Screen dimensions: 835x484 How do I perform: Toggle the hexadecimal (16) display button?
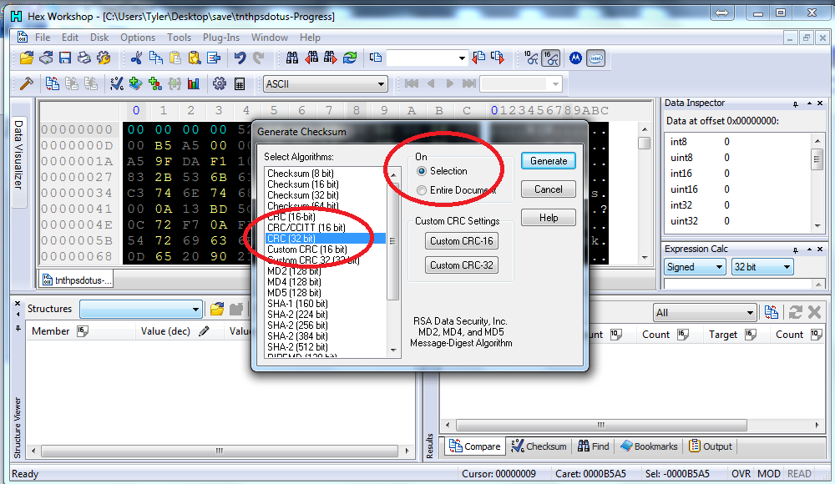550,58
